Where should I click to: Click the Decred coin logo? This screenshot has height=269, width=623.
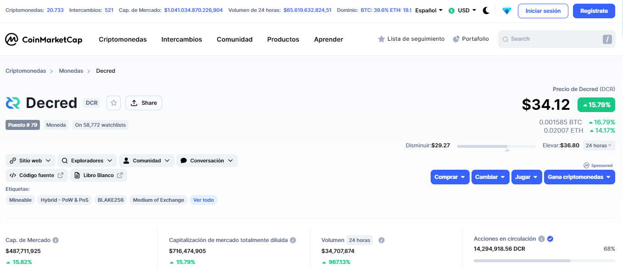coord(13,103)
